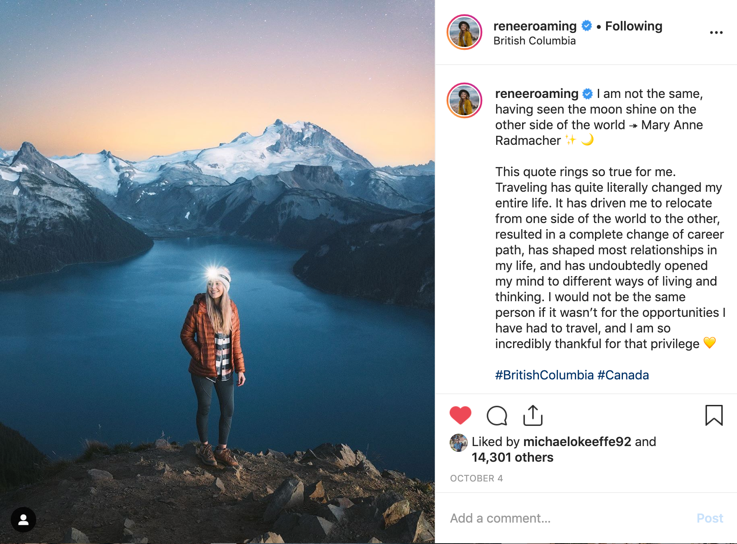Open reneeroaming story avatar in the header

click(464, 33)
